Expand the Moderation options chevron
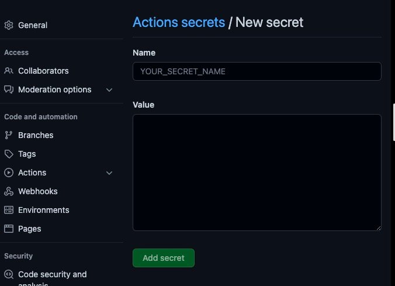Screen dimensions: 395x286 [109, 90]
